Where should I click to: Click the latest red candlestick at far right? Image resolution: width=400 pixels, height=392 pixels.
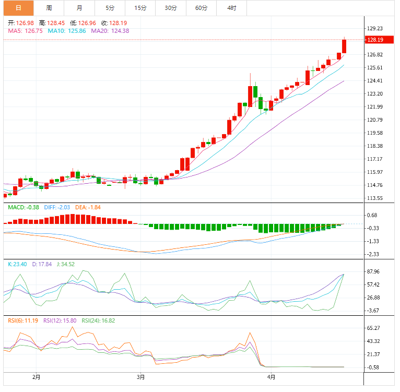coord(344,46)
